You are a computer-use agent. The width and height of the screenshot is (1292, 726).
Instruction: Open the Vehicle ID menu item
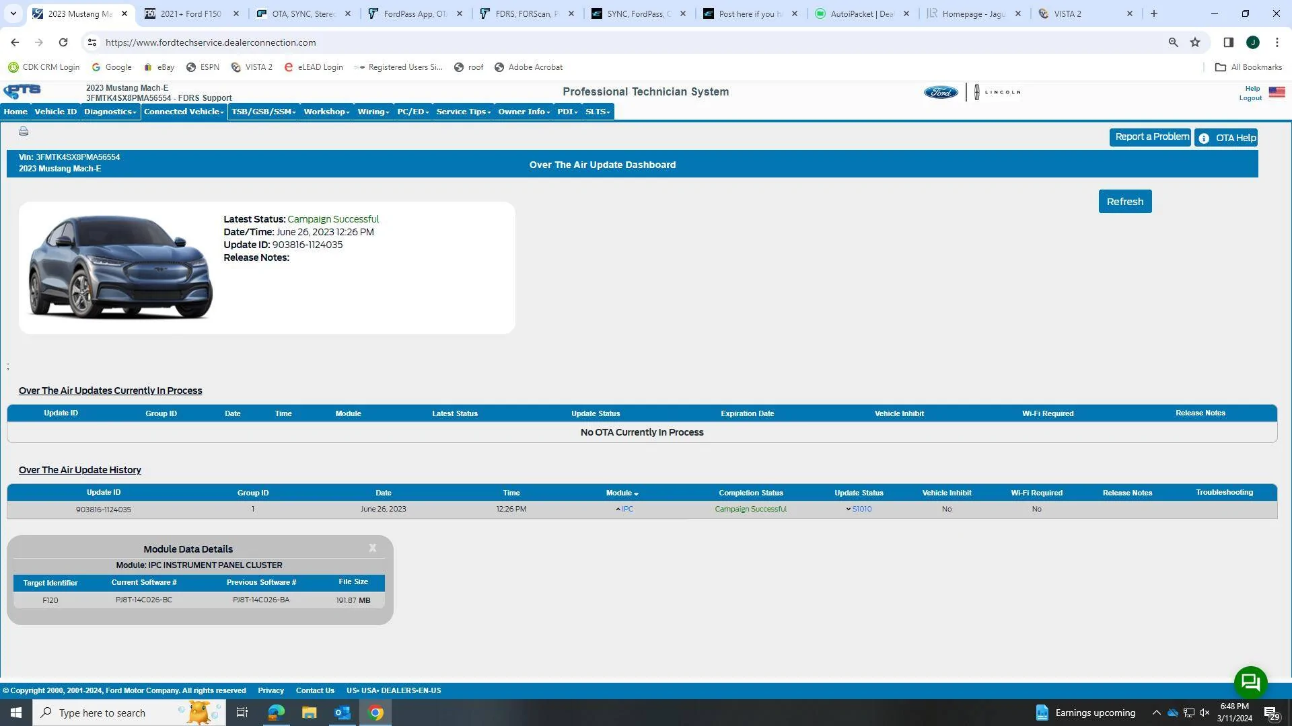point(56,112)
